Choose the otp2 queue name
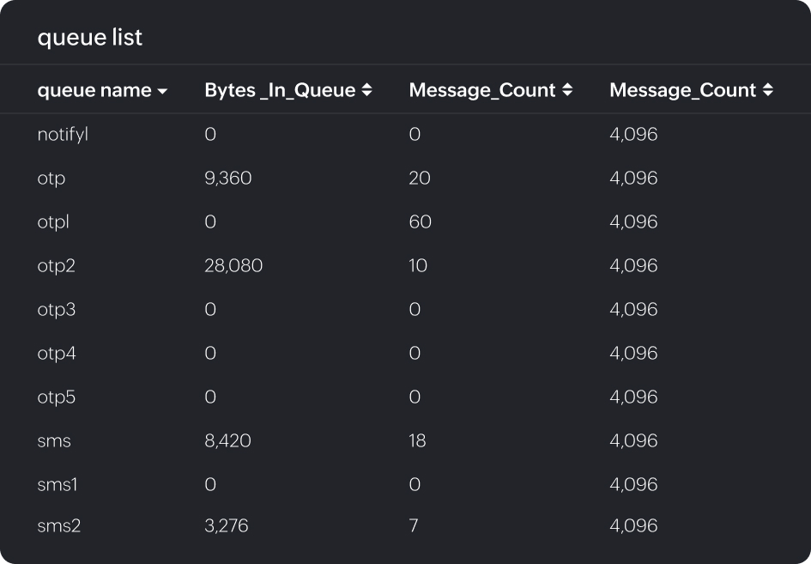Image resolution: width=811 pixels, height=564 pixels. 57,266
